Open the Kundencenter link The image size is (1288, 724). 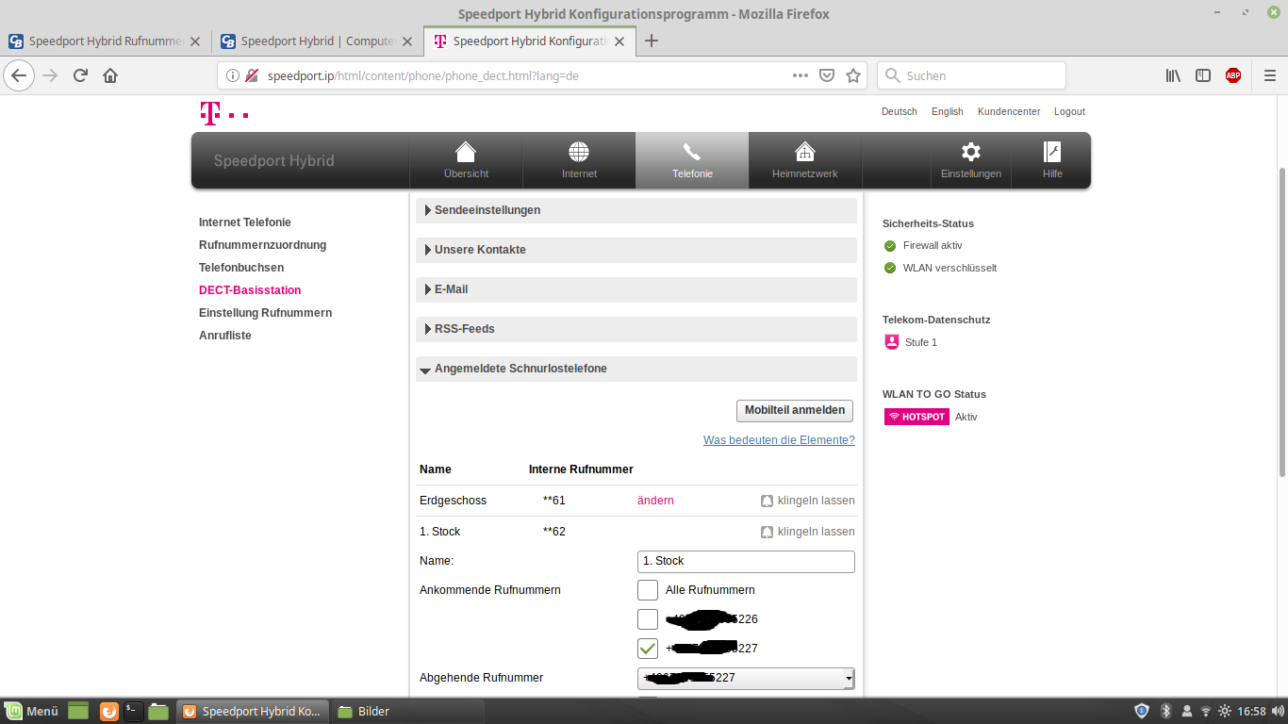tap(1009, 111)
